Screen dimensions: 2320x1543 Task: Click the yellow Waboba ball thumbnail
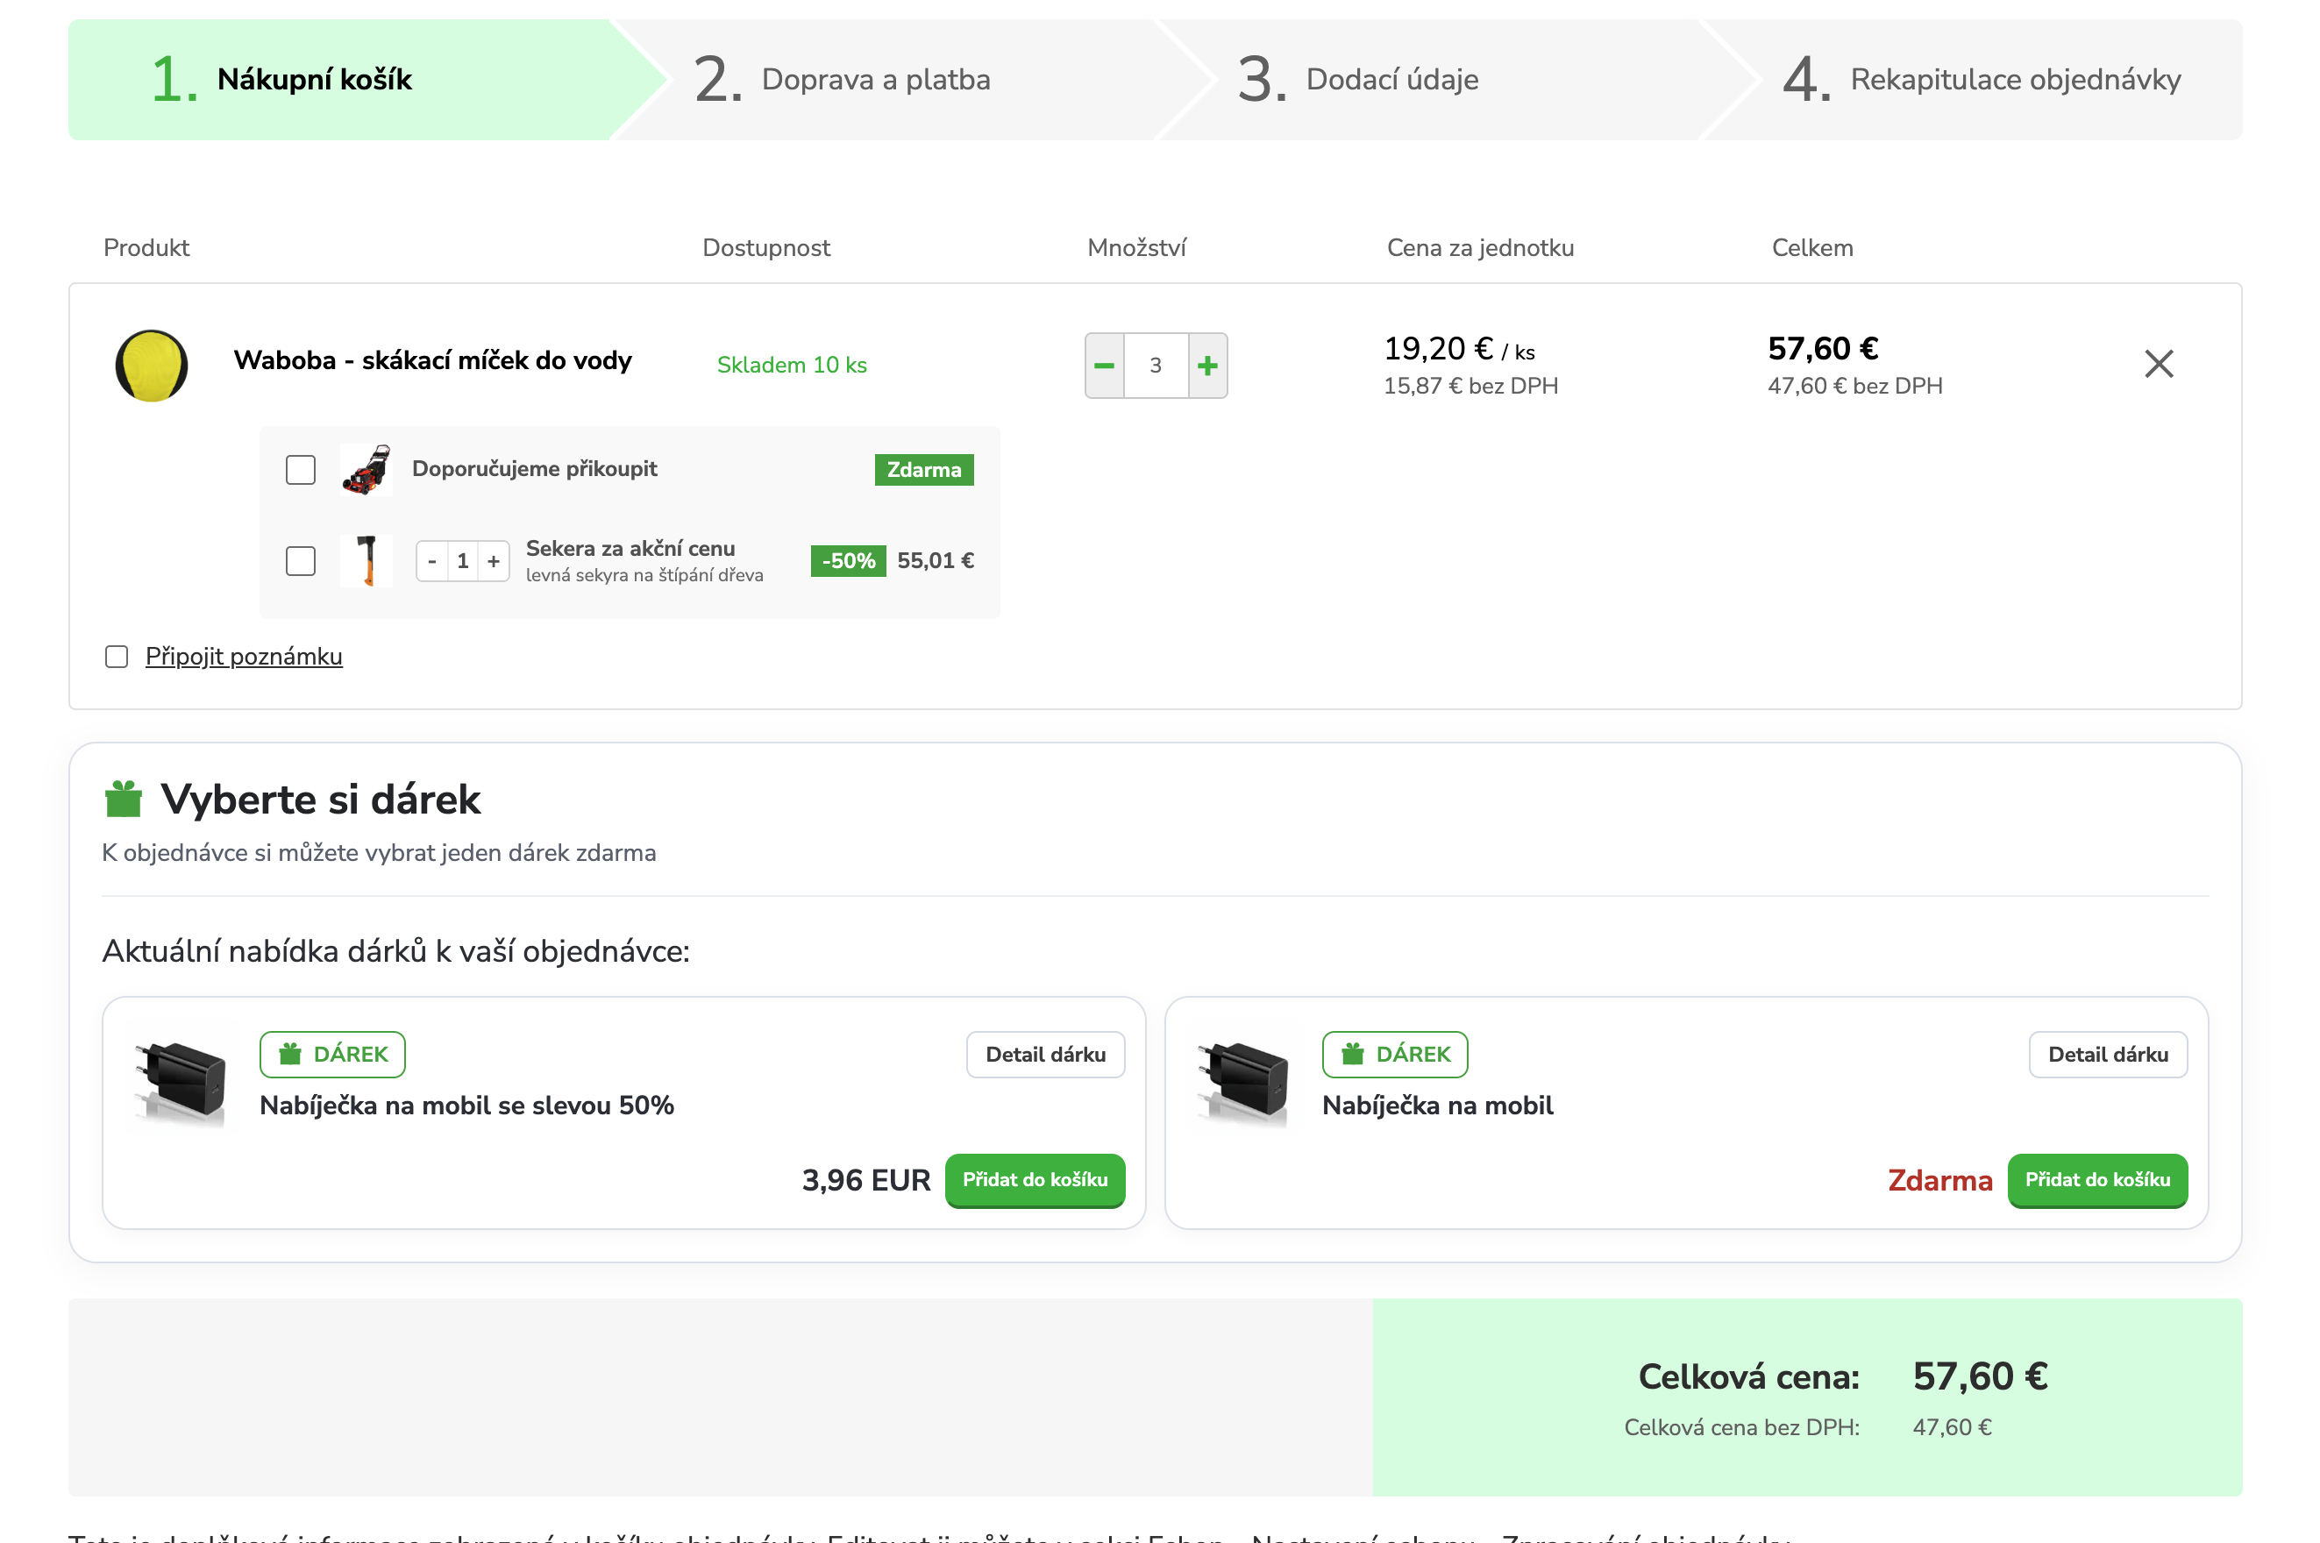(152, 365)
